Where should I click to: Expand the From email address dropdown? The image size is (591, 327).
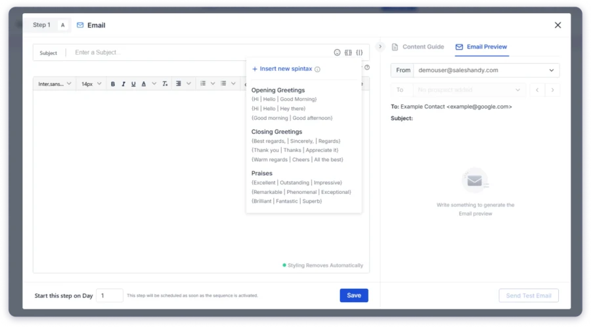pyautogui.click(x=553, y=70)
